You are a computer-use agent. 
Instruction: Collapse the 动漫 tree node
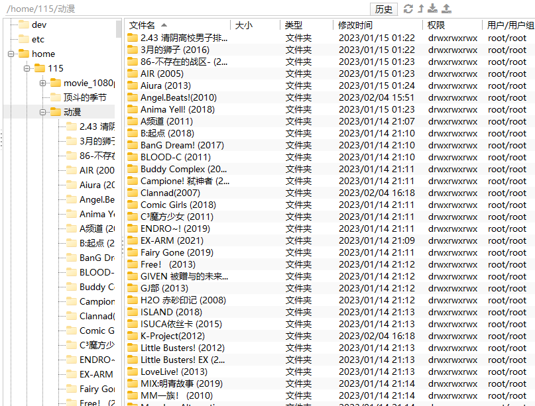coord(42,112)
